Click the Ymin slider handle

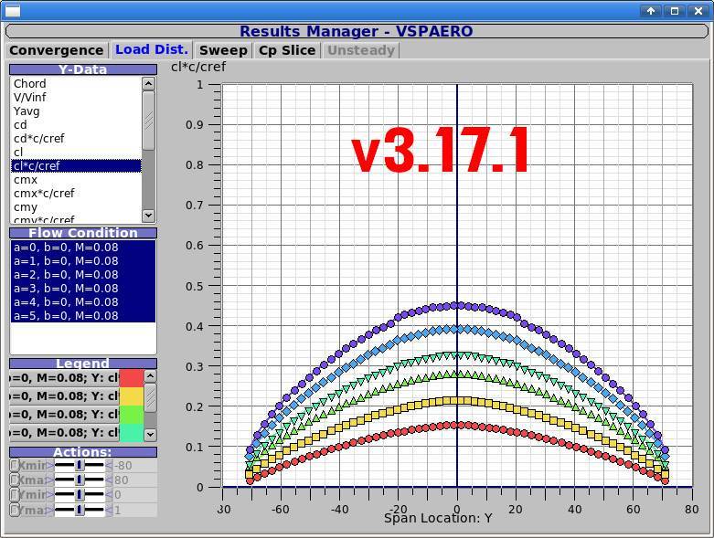click(x=80, y=494)
